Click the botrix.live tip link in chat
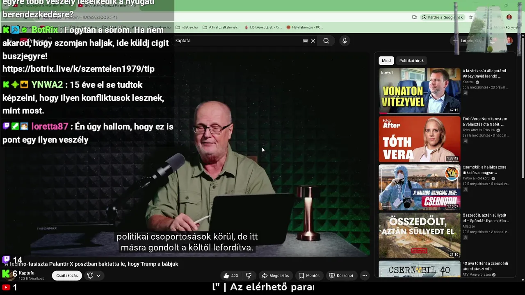The image size is (525, 295). coord(78,69)
